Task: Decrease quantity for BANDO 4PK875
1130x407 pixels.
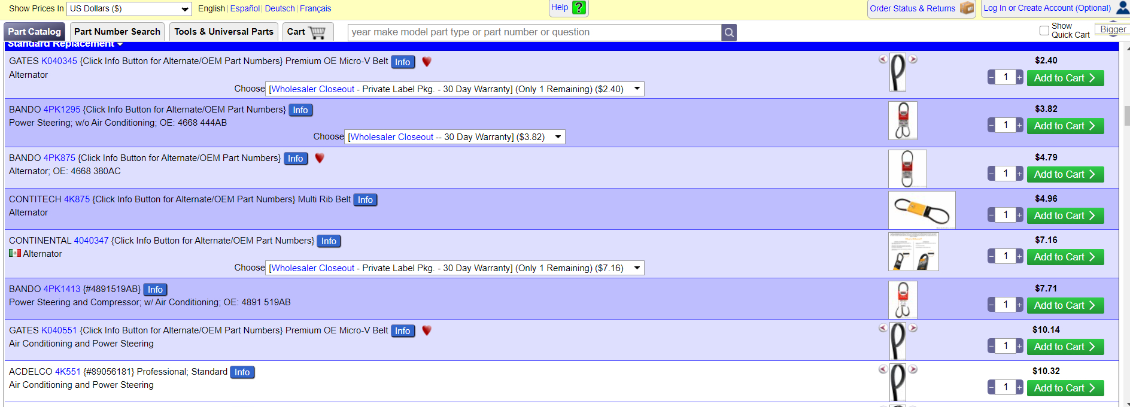Action: click(x=991, y=174)
